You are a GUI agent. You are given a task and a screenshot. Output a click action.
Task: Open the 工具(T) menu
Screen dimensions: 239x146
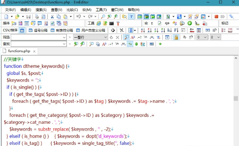coord(101,10)
